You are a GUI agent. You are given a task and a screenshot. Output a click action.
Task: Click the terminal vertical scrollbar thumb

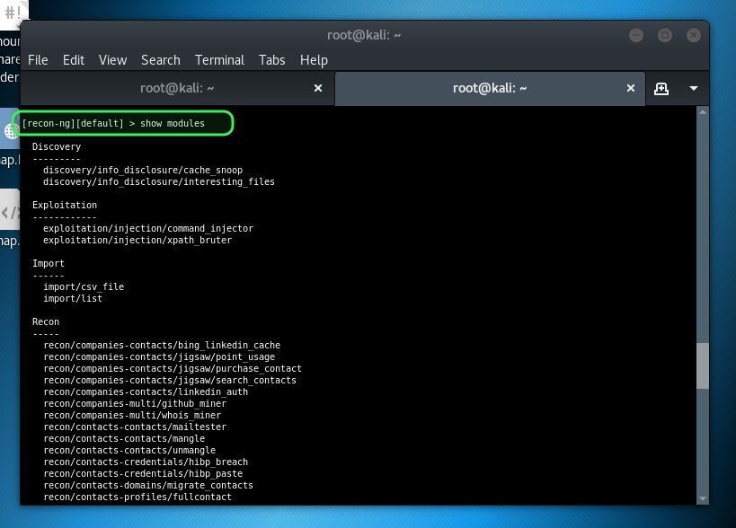703,366
